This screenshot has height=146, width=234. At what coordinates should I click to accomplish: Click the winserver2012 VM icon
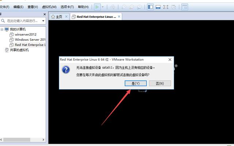(12, 35)
